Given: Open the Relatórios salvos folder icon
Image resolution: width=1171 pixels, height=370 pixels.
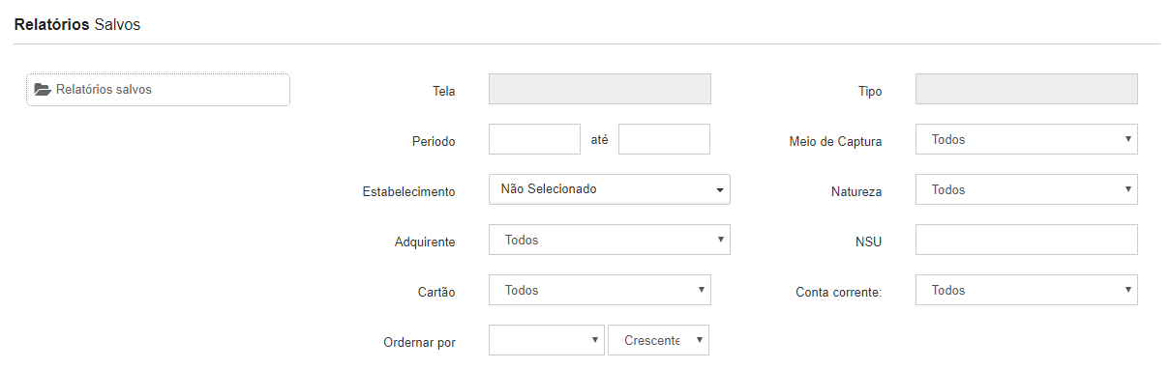Looking at the screenshot, I should (42, 89).
